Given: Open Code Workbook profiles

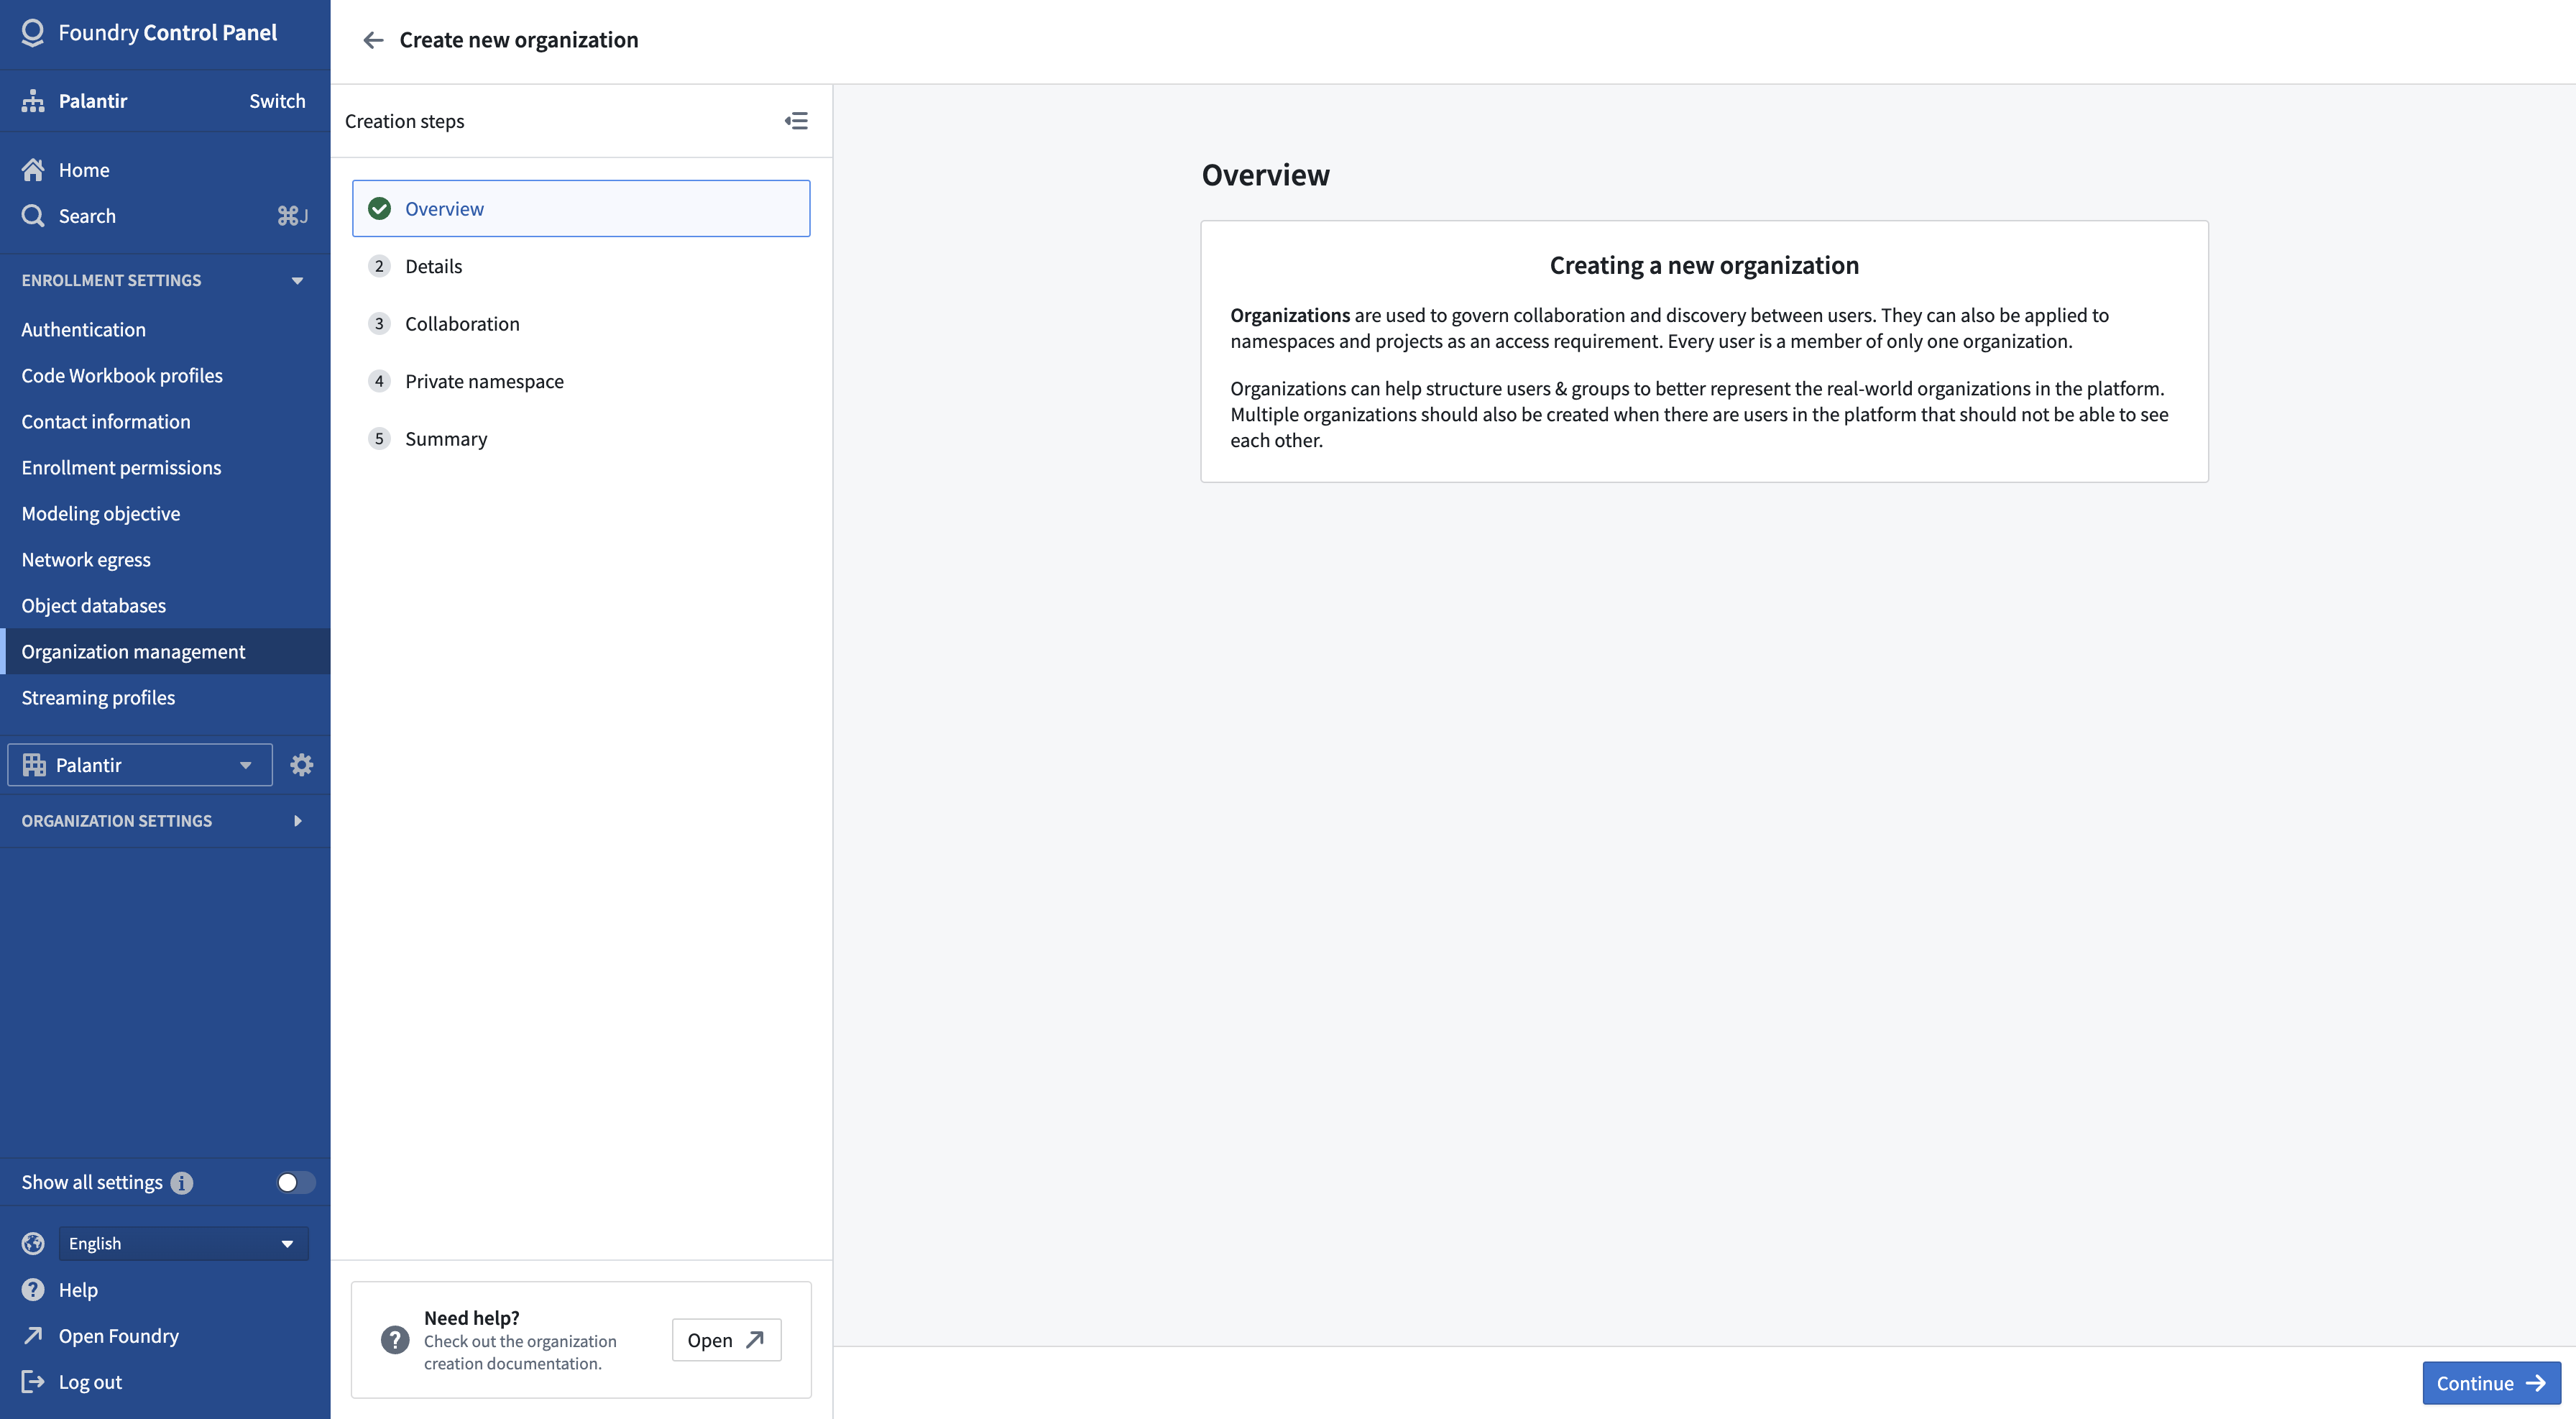Looking at the screenshot, I should coord(165,376).
